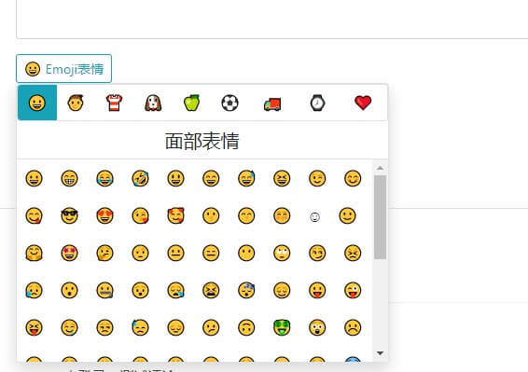Open the people category tab with boy face

(76, 103)
